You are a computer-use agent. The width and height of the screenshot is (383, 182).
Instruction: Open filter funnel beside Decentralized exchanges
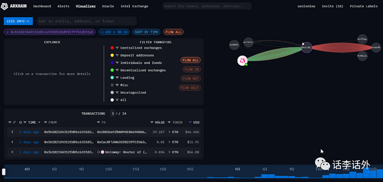click(117, 70)
